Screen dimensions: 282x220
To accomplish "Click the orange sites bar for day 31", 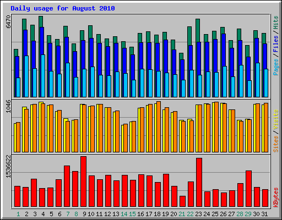I will tap(266, 128).
